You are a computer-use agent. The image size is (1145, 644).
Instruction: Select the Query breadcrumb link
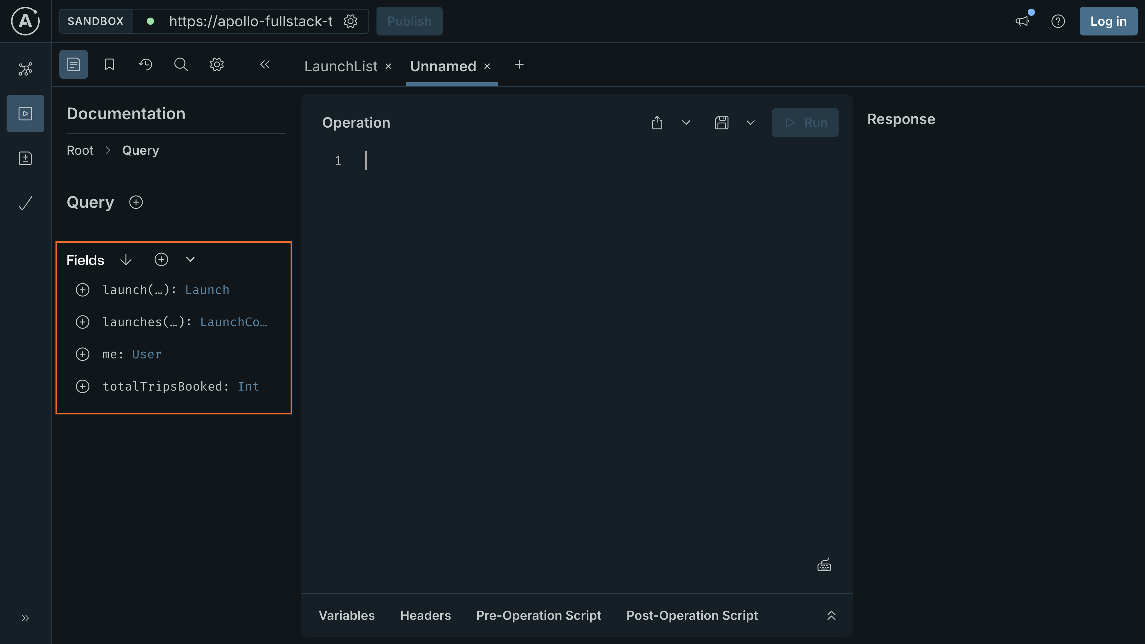(141, 150)
